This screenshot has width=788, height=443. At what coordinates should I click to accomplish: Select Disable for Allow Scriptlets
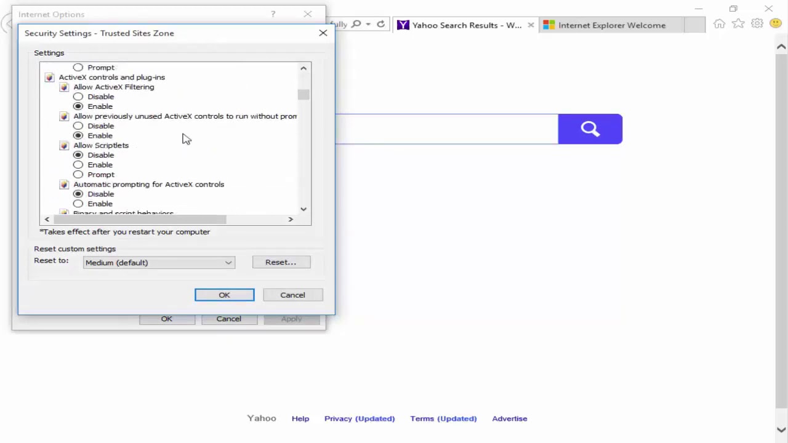coord(78,155)
